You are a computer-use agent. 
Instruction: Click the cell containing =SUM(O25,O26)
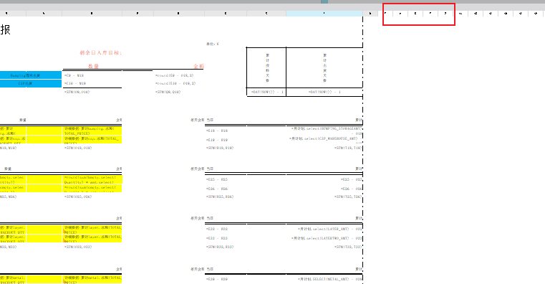[92, 197]
